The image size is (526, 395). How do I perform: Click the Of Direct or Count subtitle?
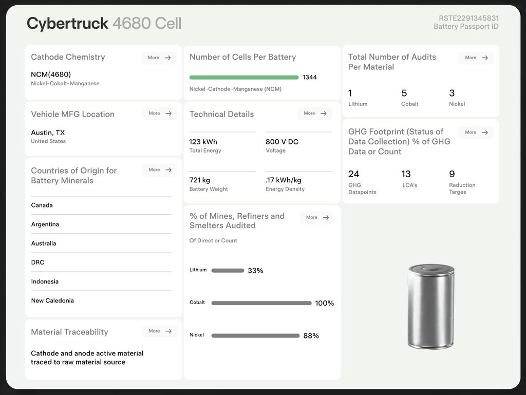213,241
